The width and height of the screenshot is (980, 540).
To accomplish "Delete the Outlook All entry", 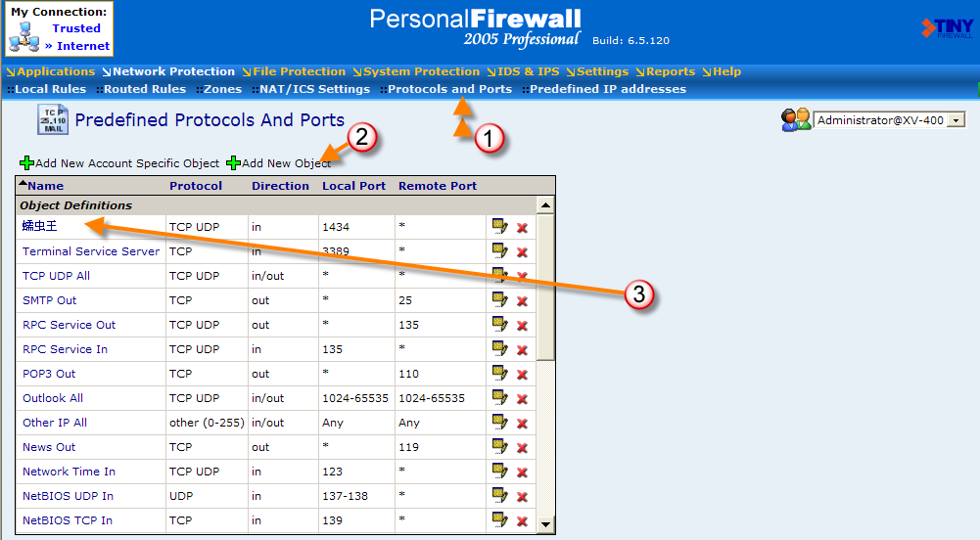I will click(x=522, y=399).
